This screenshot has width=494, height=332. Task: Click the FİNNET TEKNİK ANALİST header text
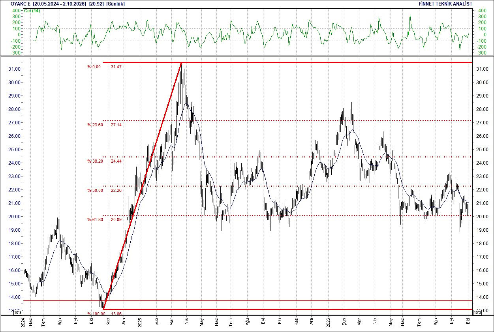tap(446, 4)
